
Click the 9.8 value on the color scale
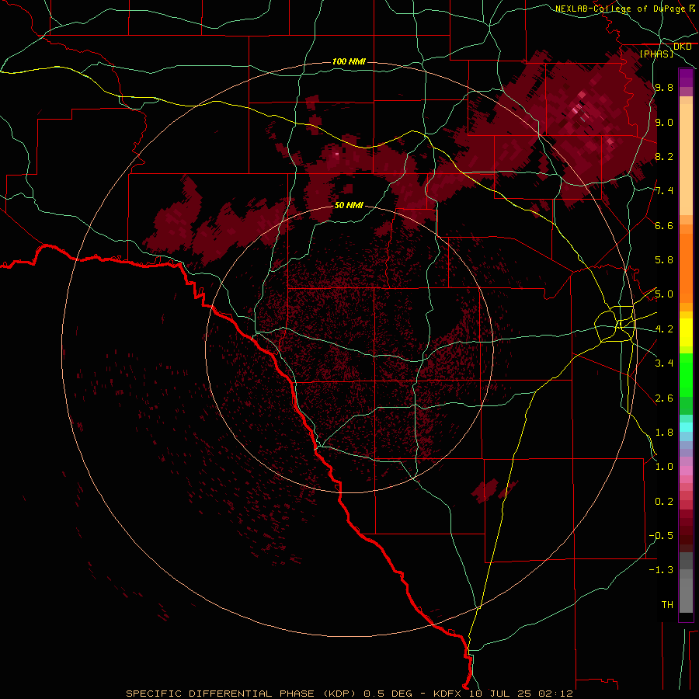tap(664, 87)
